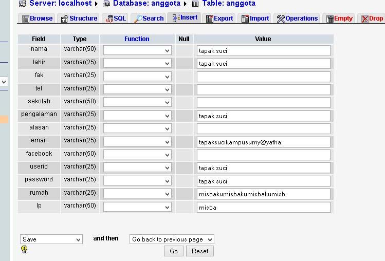Image resolution: width=385 pixels, height=261 pixels.
Task: Click the userid value field
Action: [x=264, y=168]
